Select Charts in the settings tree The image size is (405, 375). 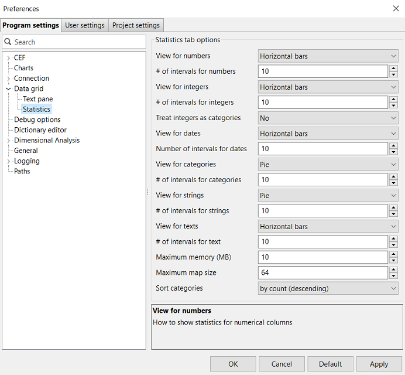coord(23,68)
